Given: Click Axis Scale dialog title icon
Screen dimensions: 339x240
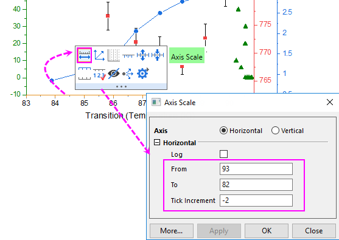Looking at the screenshot, I should [156, 102].
